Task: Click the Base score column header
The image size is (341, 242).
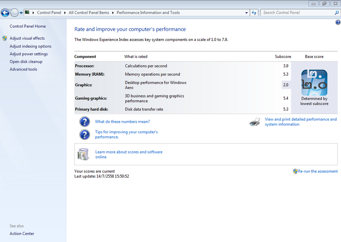Action: coord(314,57)
